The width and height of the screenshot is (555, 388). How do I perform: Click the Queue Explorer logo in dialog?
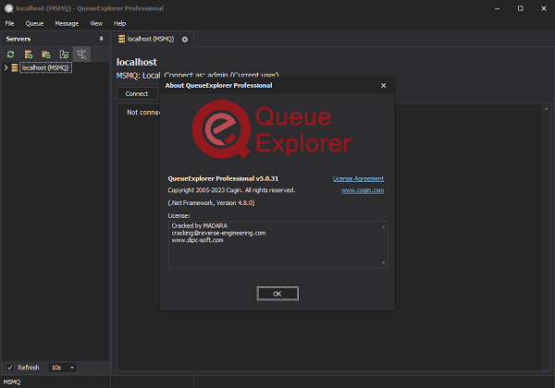click(x=271, y=129)
